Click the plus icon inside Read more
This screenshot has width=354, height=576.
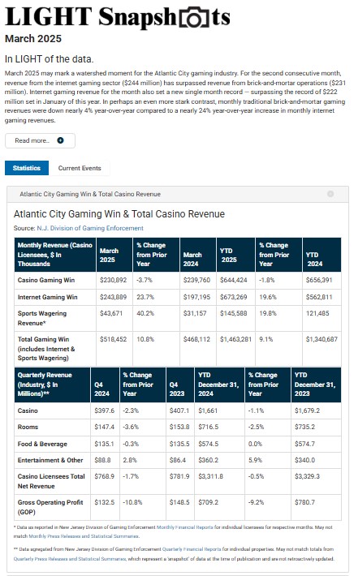pos(60,140)
